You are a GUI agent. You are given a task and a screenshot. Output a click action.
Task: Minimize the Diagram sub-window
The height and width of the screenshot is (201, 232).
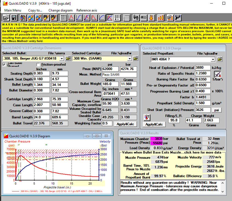tap(87, 136)
